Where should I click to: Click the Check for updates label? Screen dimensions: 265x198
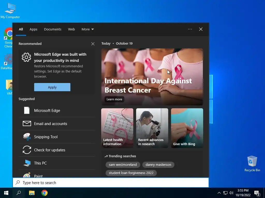point(50,150)
